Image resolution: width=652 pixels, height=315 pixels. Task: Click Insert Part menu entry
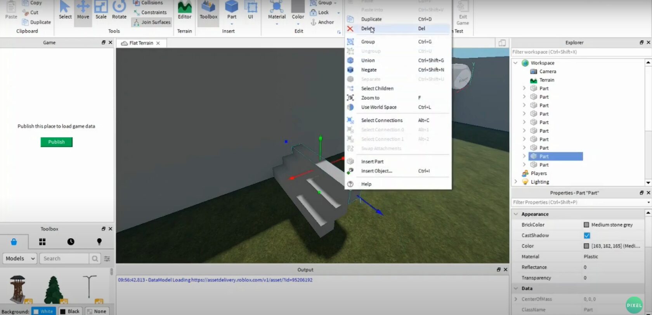pyautogui.click(x=398, y=162)
